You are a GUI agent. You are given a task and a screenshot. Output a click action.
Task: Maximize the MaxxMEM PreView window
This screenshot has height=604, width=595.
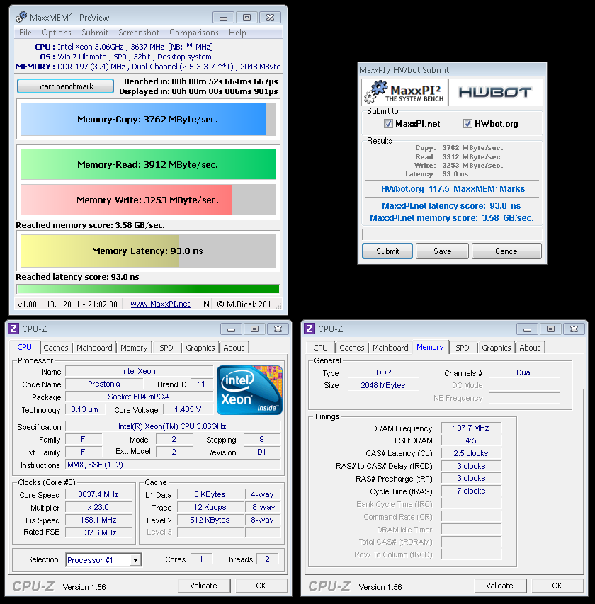click(246, 18)
